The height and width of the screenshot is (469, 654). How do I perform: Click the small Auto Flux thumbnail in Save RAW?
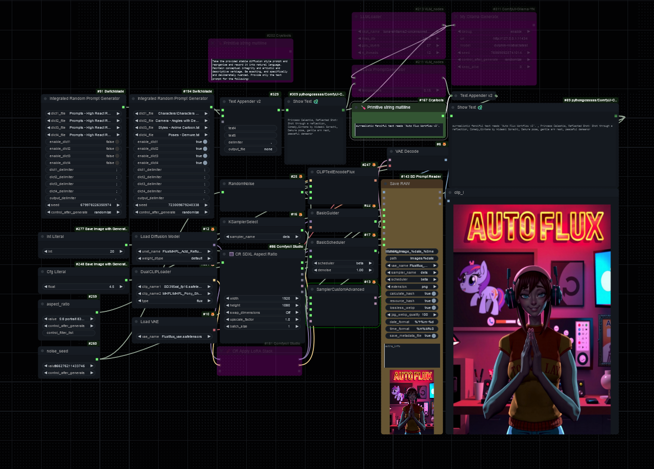tap(412, 402)
